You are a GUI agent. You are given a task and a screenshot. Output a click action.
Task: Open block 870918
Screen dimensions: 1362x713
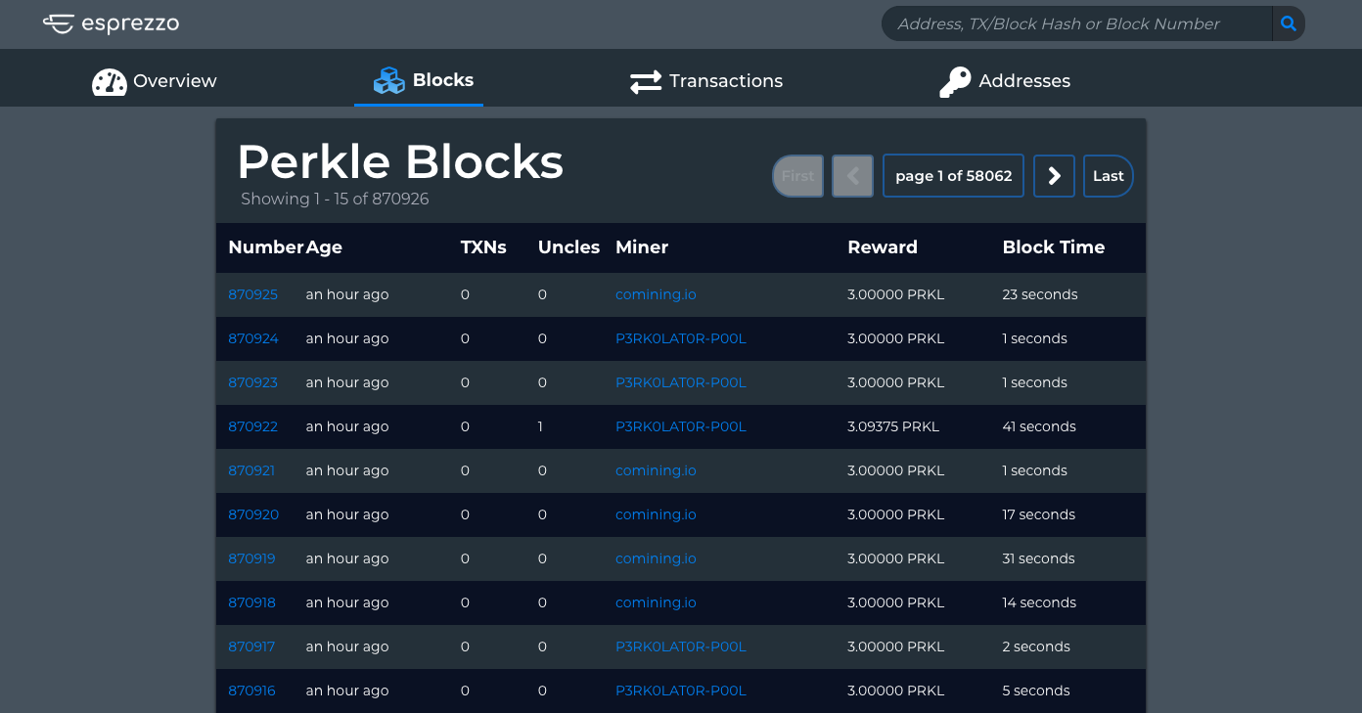[251, 602]
